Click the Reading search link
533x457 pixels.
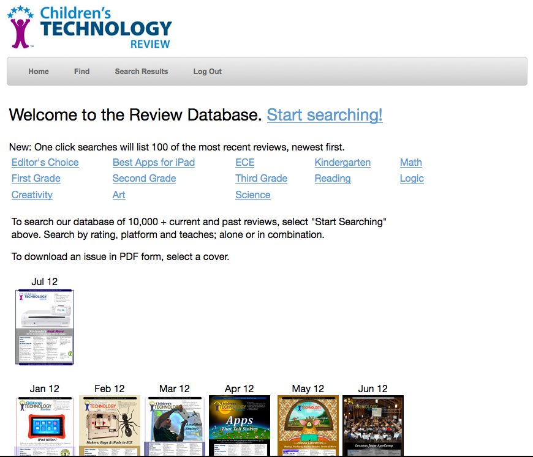pyautogui.click(x=333, y=178)
